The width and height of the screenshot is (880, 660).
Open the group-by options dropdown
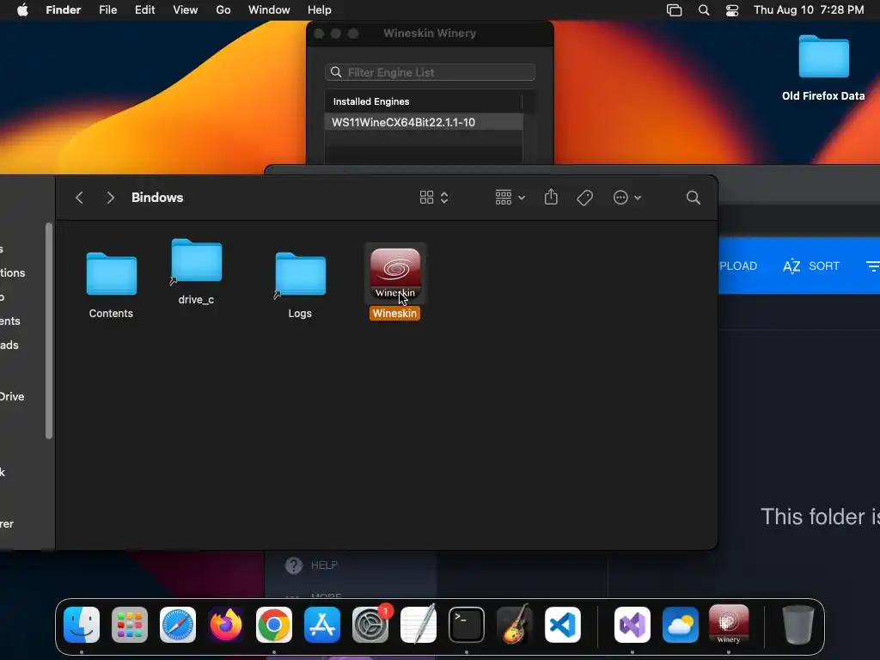tap(510, 198)
